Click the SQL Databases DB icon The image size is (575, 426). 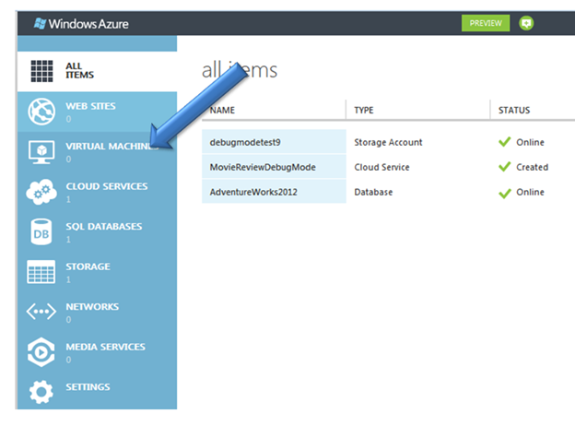tap(41, 232)
